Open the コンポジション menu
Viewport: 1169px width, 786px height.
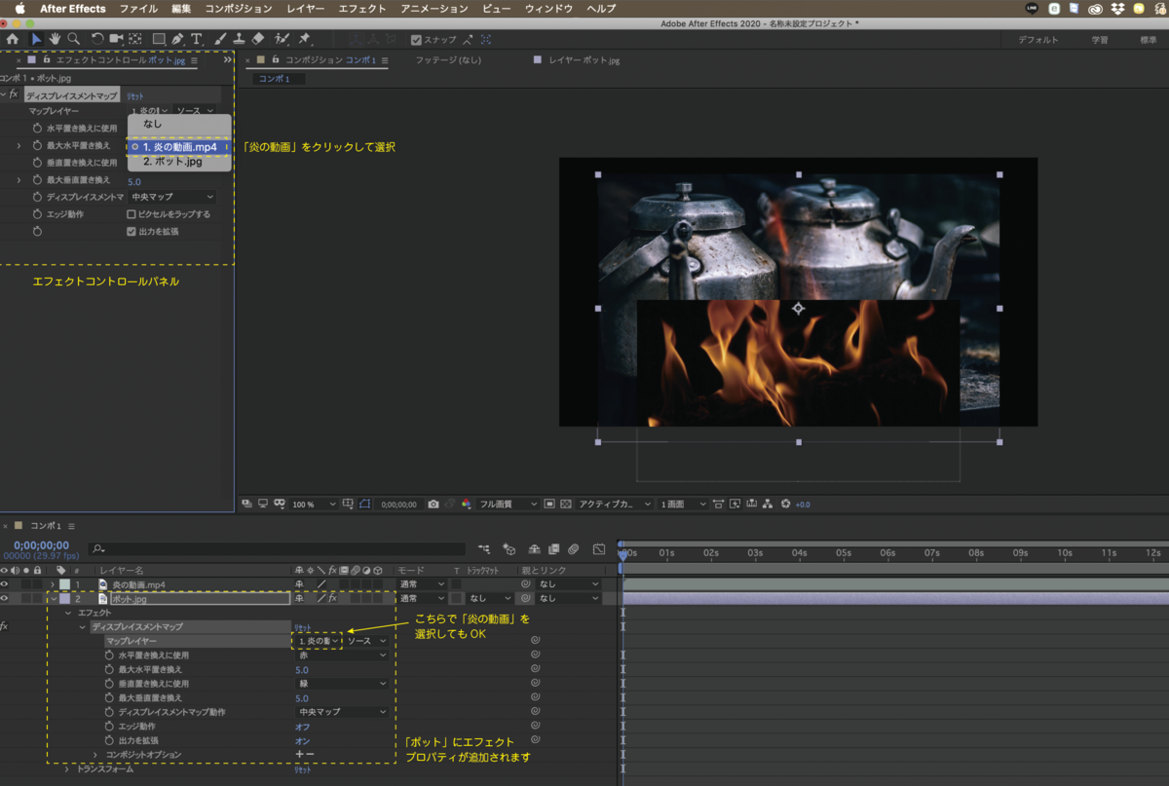(x=239, y=9)
